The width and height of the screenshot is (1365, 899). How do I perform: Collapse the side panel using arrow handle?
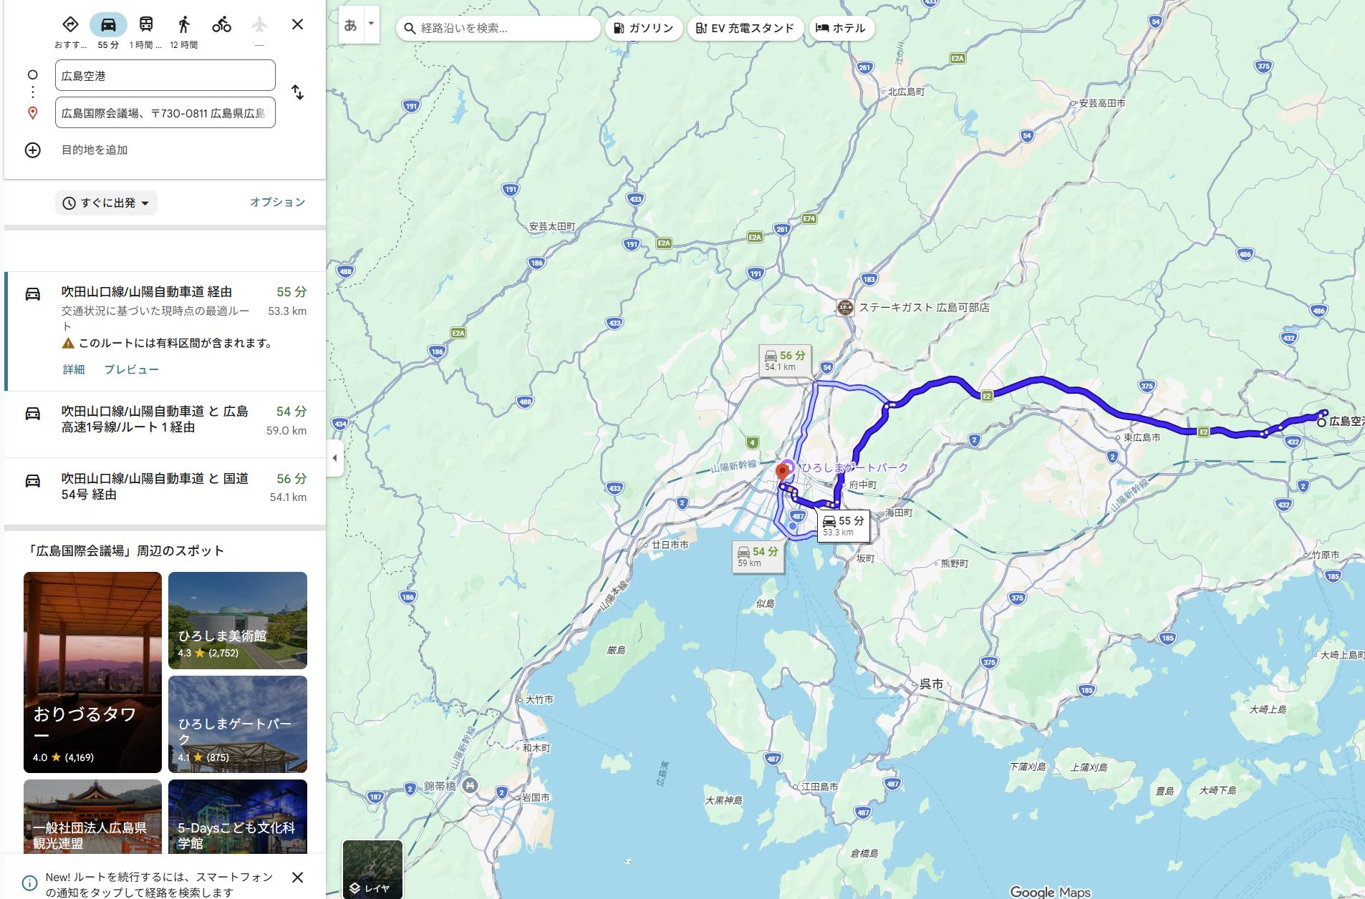point(334,458)
